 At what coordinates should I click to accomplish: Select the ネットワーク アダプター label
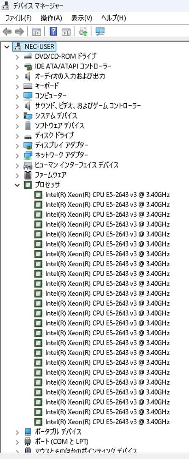[62, 155]
